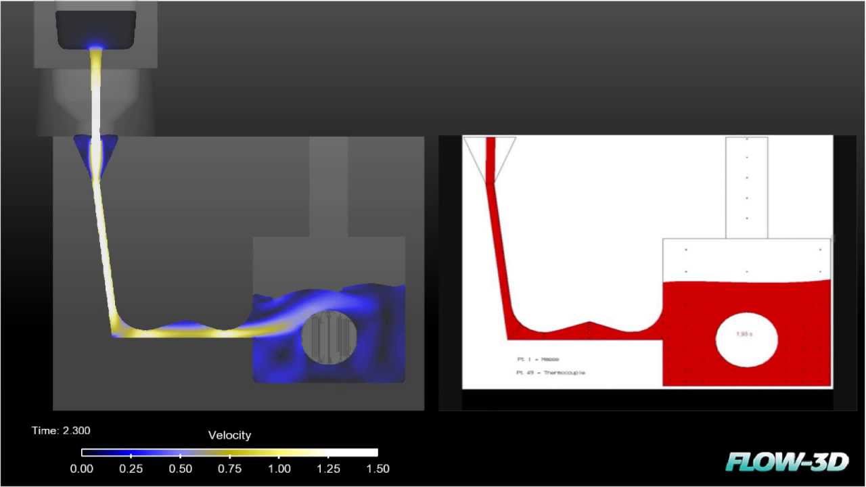Click the 0.25 tick label on scale

[x=131, y=468]
